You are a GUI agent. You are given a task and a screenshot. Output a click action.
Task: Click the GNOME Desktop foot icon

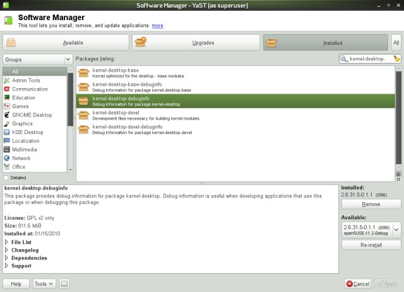coord(7,115)
